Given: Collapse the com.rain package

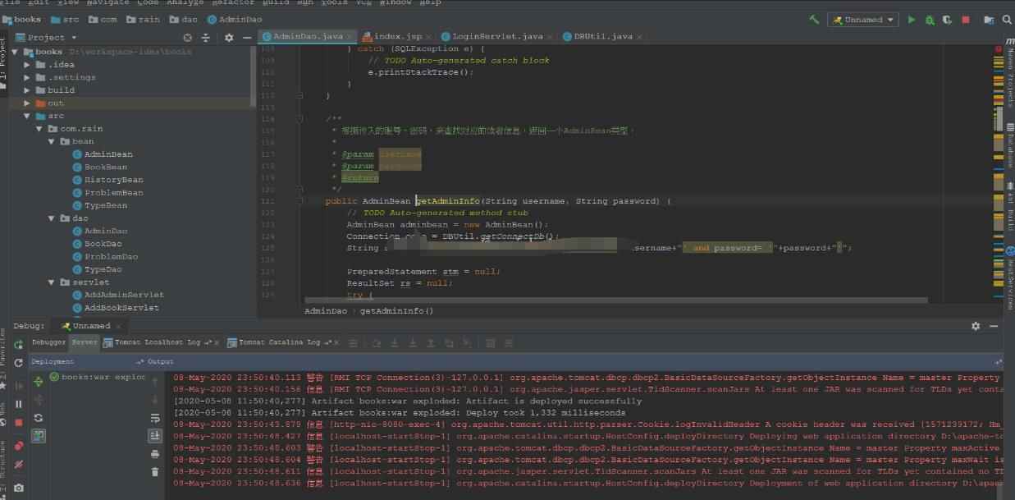Looking at the screenshot, I should click(40, 129).
